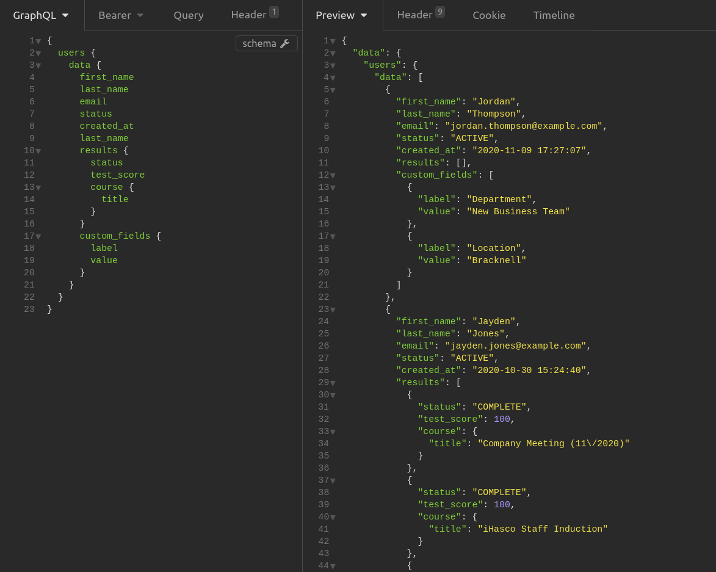Click the email field on query line 6
Viewport: 716px width, 572px height.
(x=93, y=101)
